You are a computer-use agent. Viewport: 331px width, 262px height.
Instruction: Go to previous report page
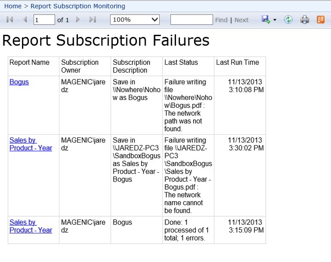[25, 20]
